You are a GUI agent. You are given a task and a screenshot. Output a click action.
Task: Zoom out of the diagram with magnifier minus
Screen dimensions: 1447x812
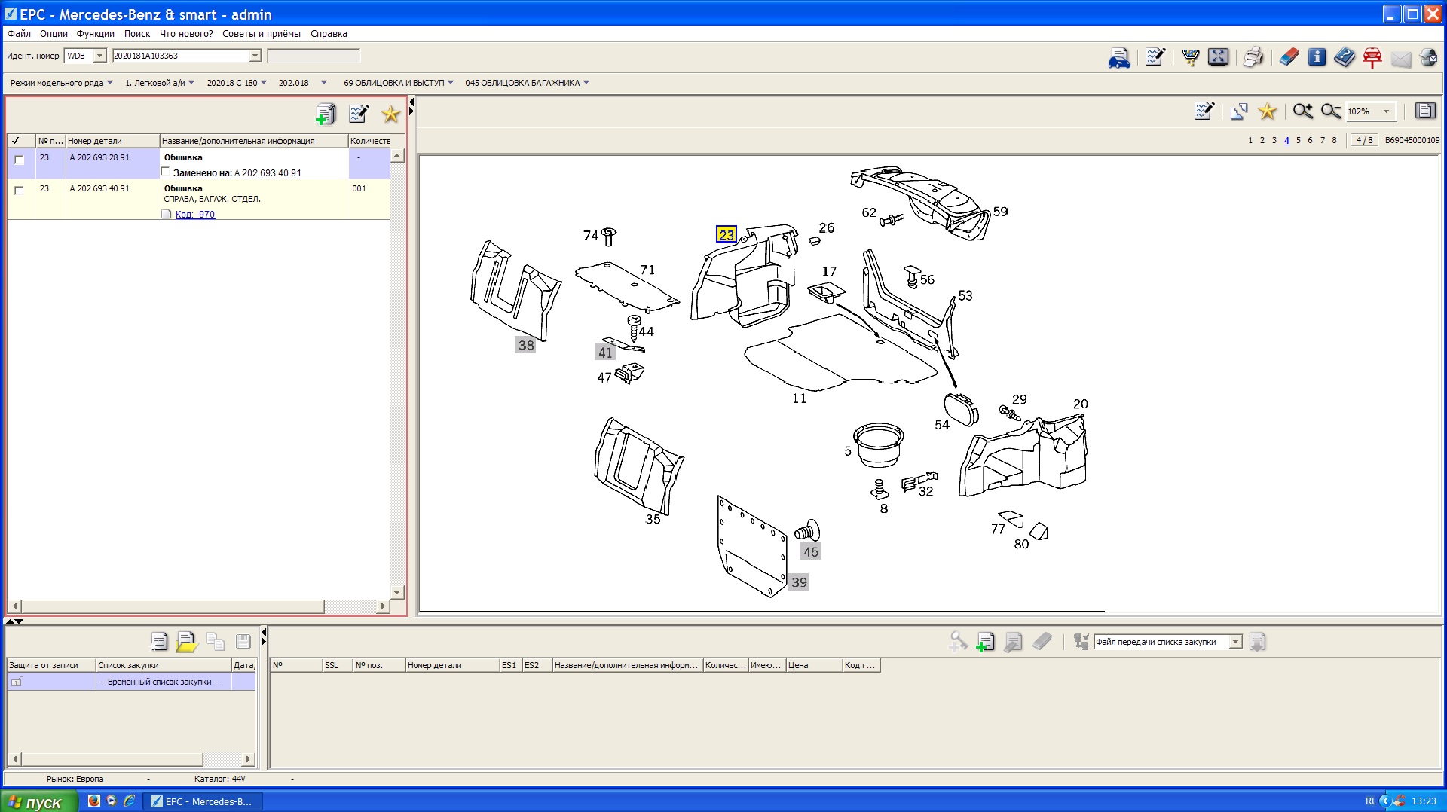(1331, 111)
